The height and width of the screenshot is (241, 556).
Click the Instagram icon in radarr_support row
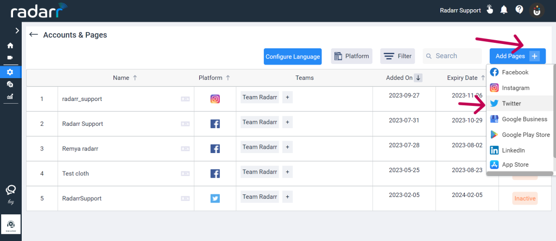tap(215, 99)
